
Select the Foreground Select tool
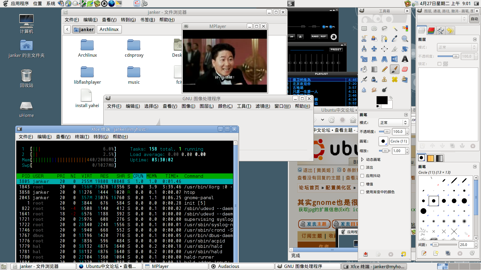374,39
